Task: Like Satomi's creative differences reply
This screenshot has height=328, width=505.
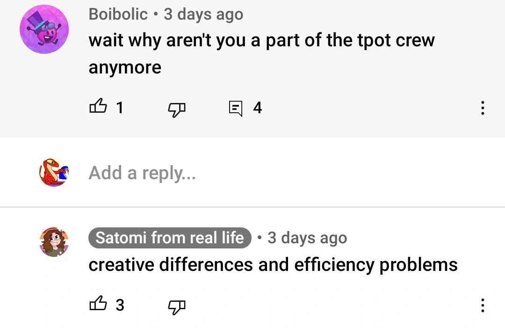Action: tap(98, 304)
